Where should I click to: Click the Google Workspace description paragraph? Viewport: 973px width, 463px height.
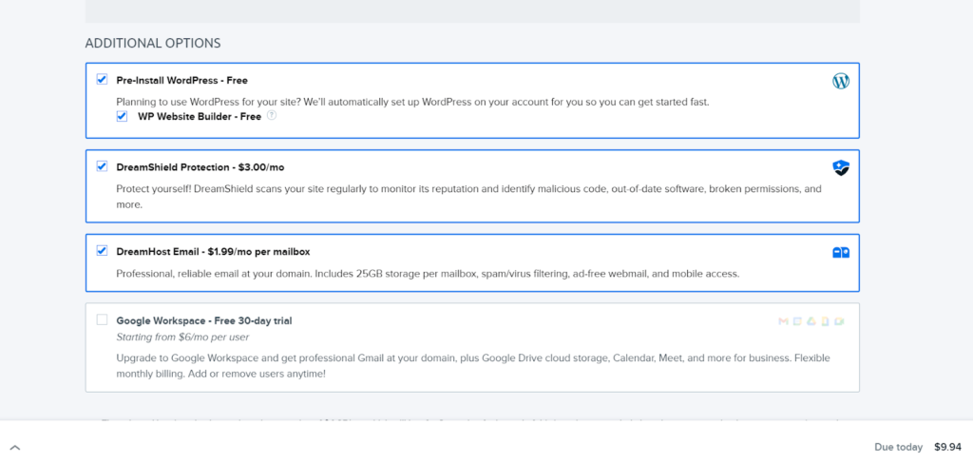point(473,366)
